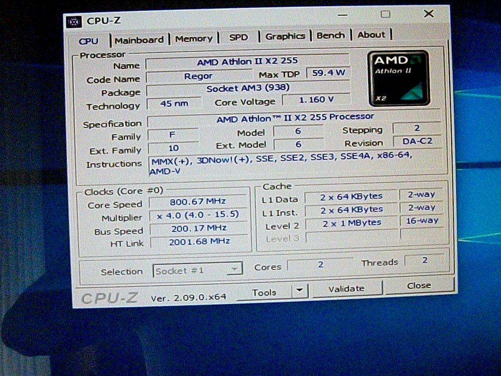Close the CPU-Z window with X
Viewport: 501px width, 376px height.
tap(429, 14)
